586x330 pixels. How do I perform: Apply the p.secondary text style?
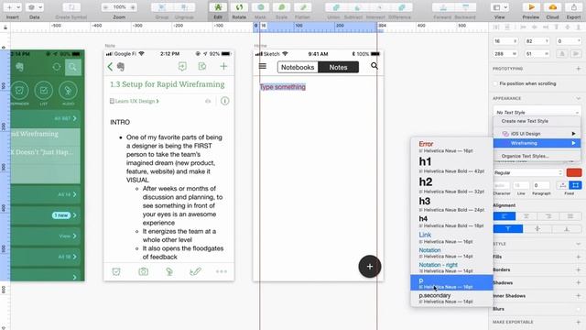click(x=451, y=298)
